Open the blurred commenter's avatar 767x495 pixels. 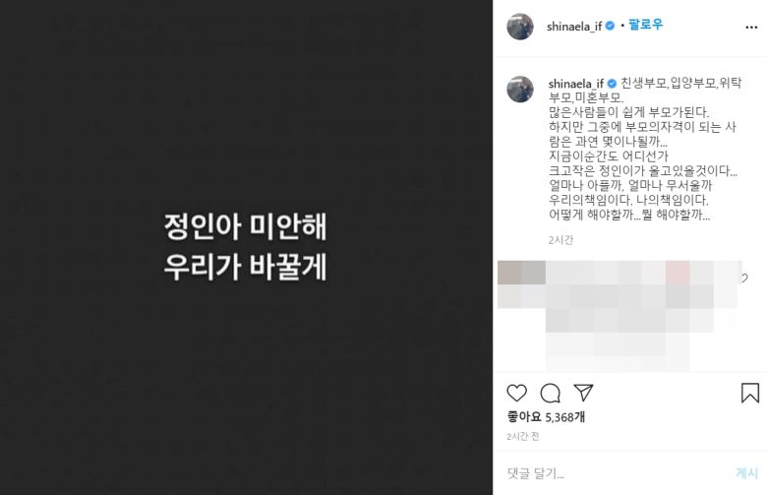[x=521, y=273]
